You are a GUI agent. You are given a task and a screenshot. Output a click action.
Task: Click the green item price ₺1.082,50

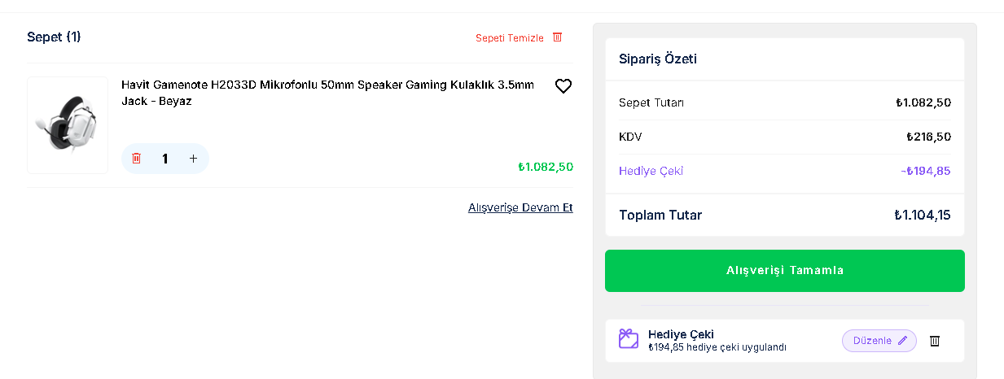point(546,167)
